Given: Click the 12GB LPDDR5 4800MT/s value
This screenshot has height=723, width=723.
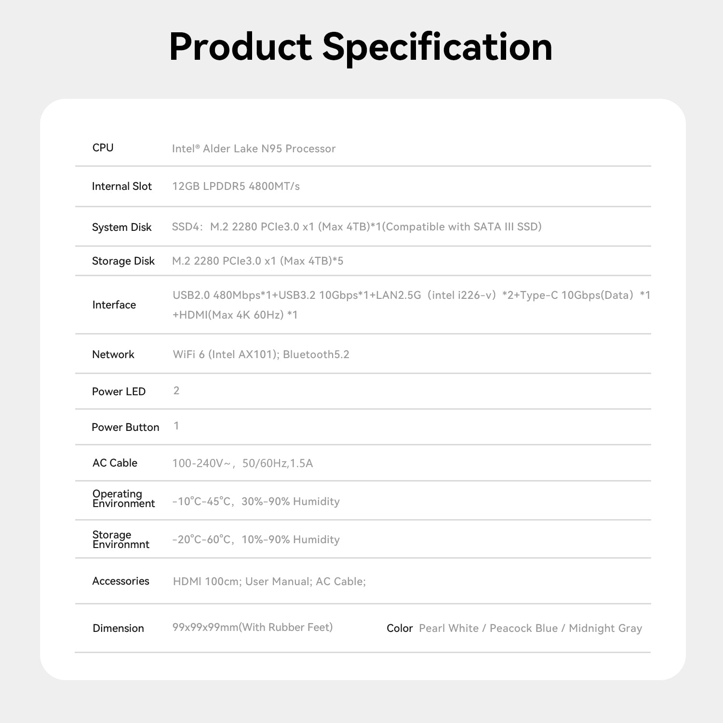Looking at the screenshot, I should click(236, 187).
